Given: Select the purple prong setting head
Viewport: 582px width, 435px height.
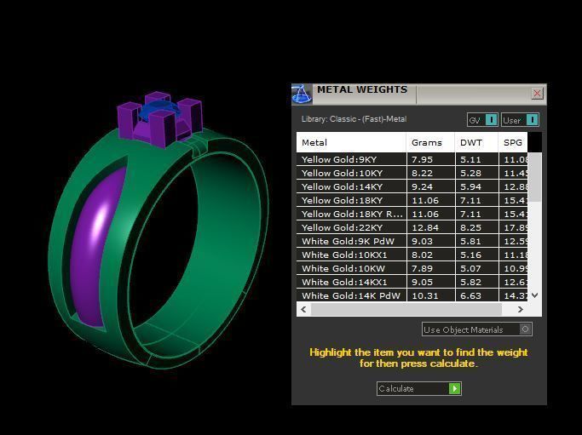Looking at the screenshot, I should [x=159, y=119].
